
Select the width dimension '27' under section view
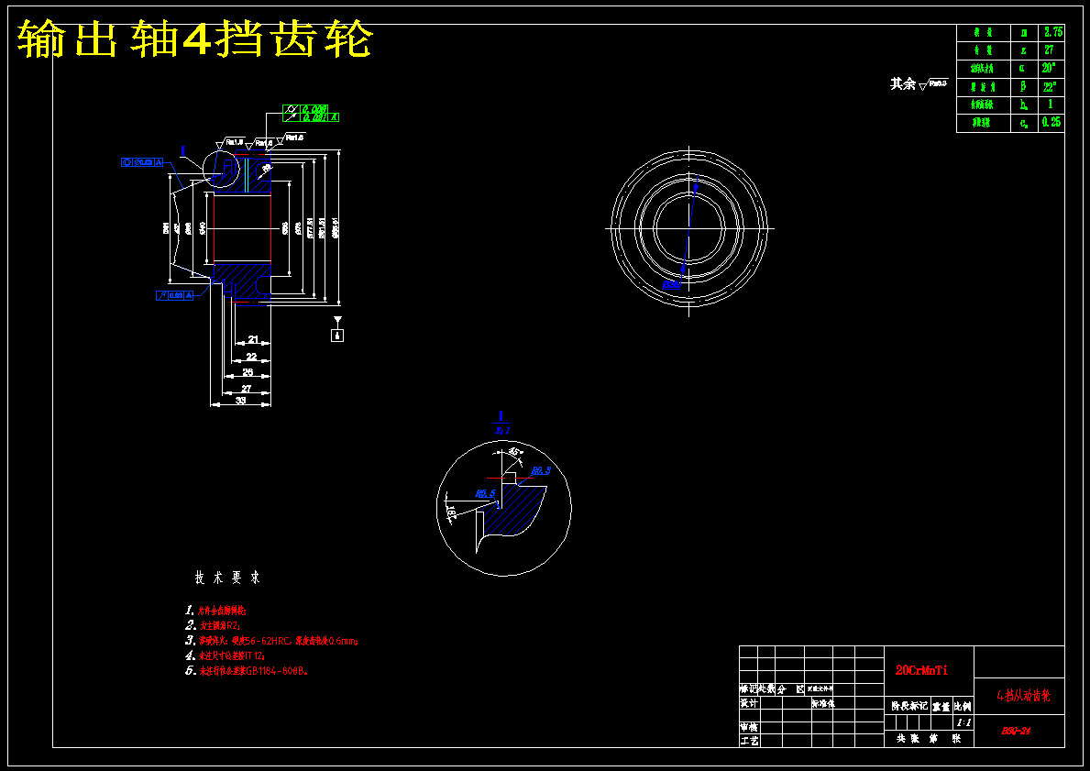[246, 390]
